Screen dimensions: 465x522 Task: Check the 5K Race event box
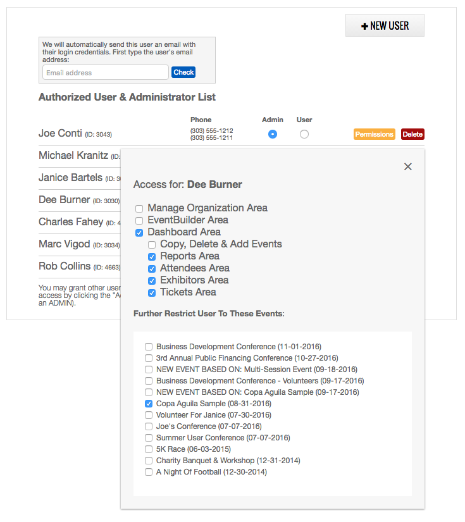149,449
